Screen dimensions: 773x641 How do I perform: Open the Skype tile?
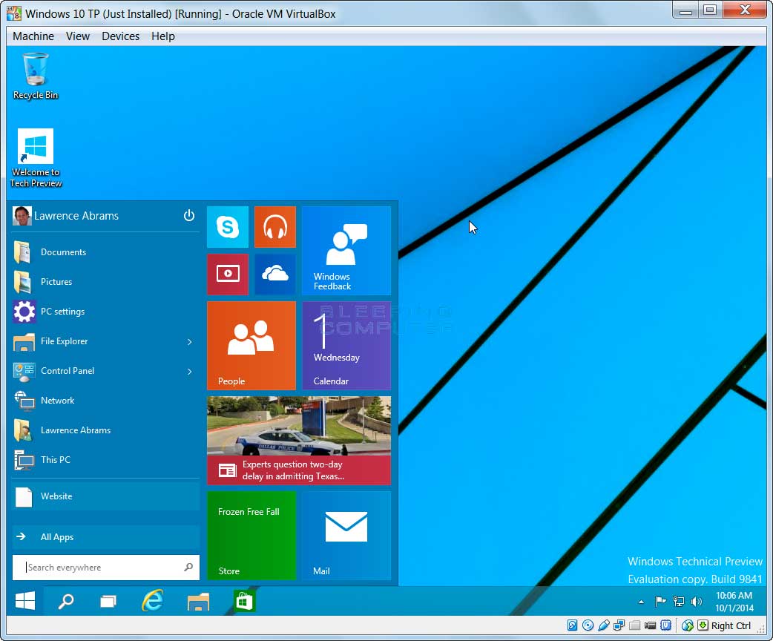pos(227,227)
